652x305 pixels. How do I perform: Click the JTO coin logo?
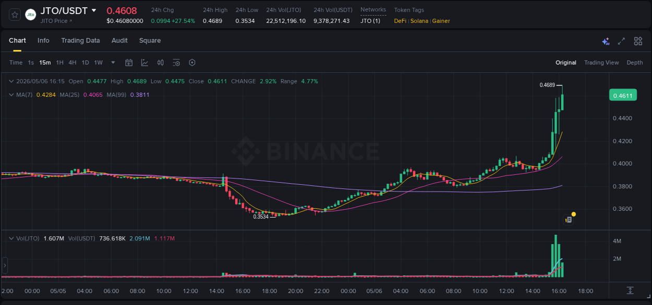(31, 15)
